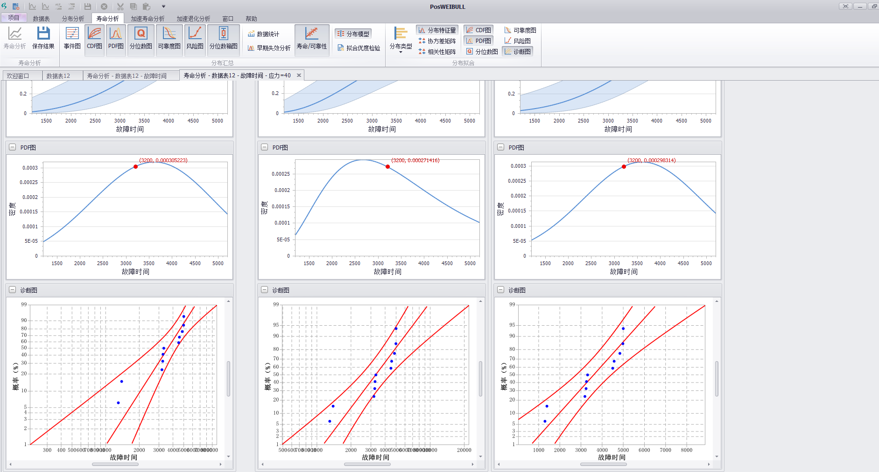The image size is (879, 472).
Task: Click the new data table icon in title bar
Action: click(16, 7)
